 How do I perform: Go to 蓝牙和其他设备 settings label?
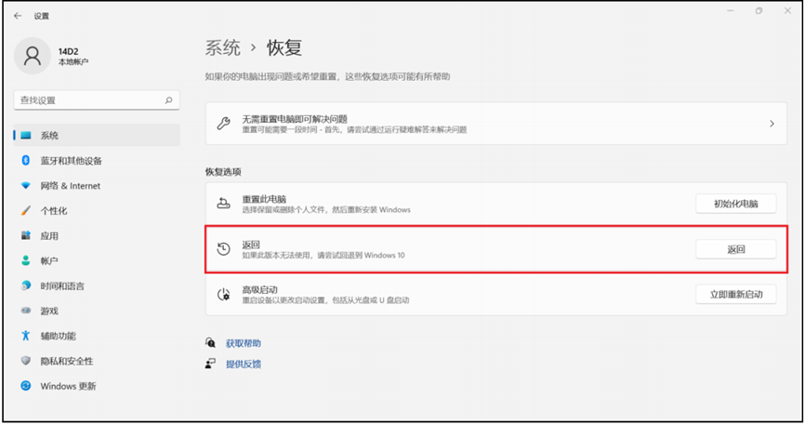72,161
